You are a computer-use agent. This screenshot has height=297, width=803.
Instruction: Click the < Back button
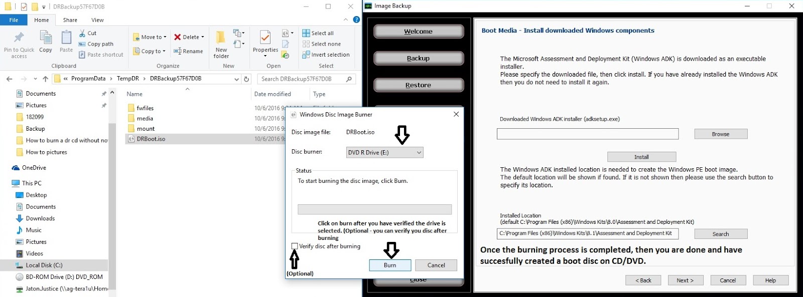643,280
